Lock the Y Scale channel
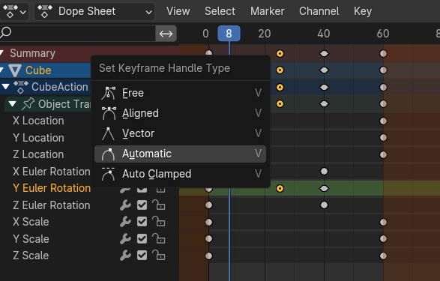 click(159, 238)
